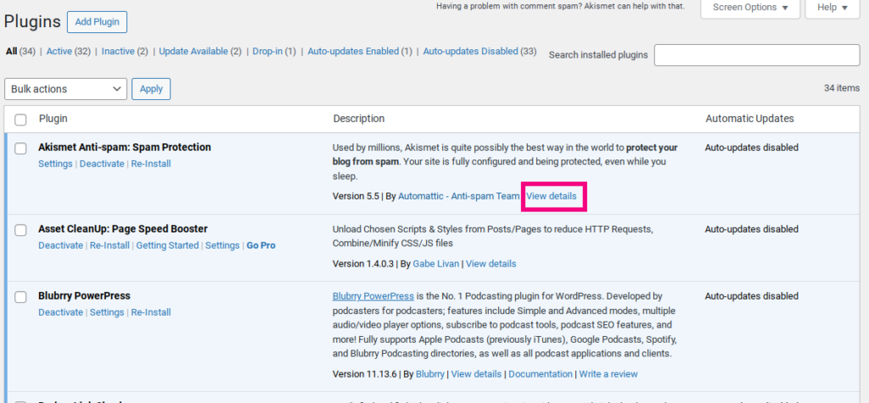Click Version 11.13.6 text
The image size is (869, 403).
point(365,374)
